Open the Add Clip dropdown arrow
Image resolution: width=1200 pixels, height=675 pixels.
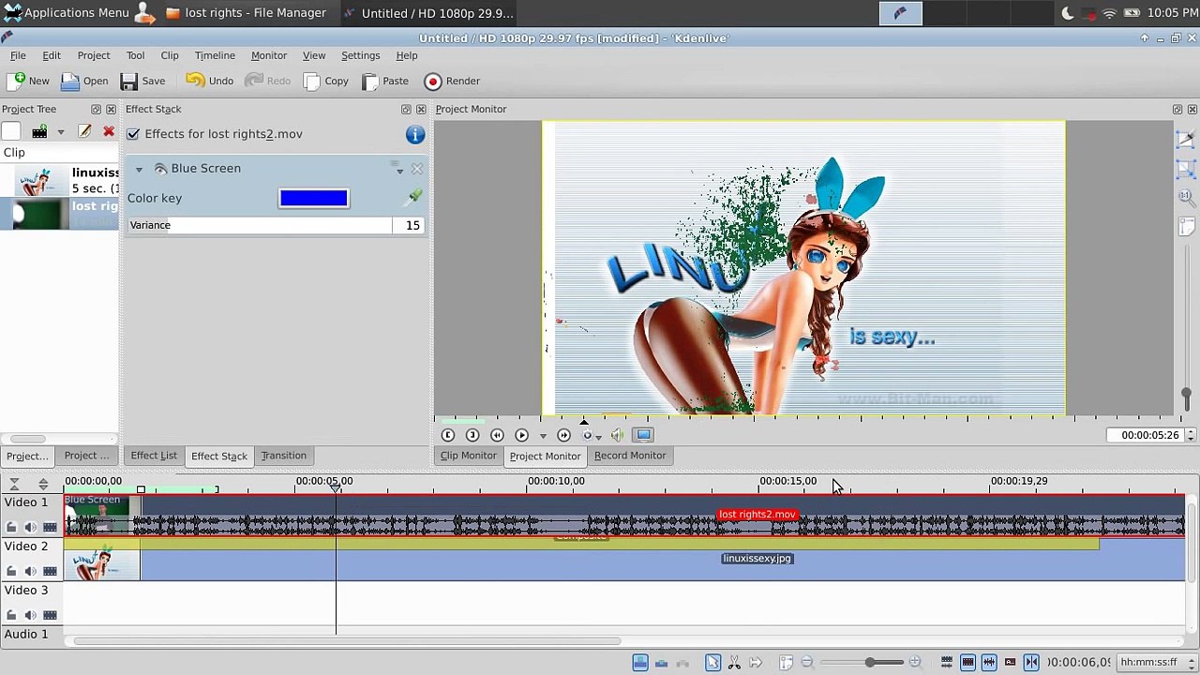pyautogui.click(x=61, y=132)
